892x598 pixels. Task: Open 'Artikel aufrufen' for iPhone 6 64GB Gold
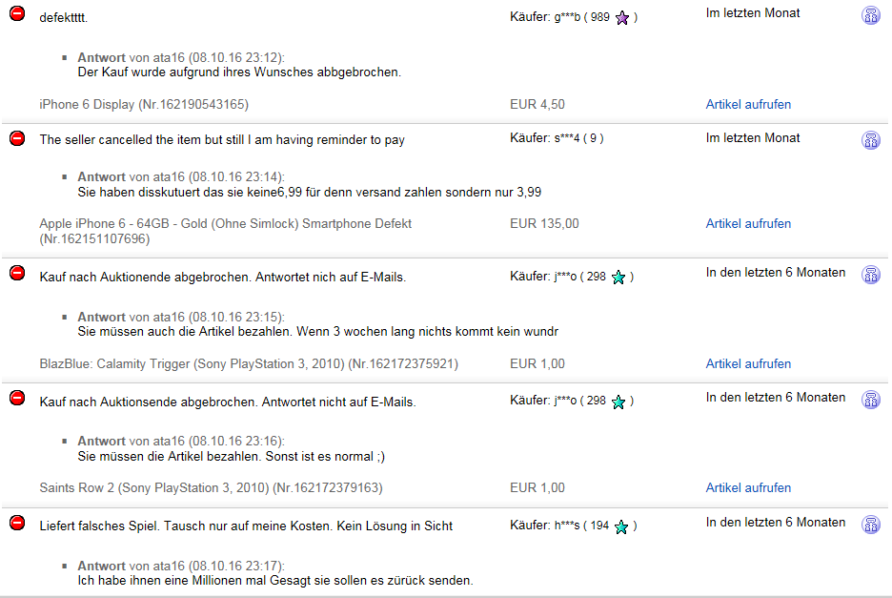[x=748, y=223]
